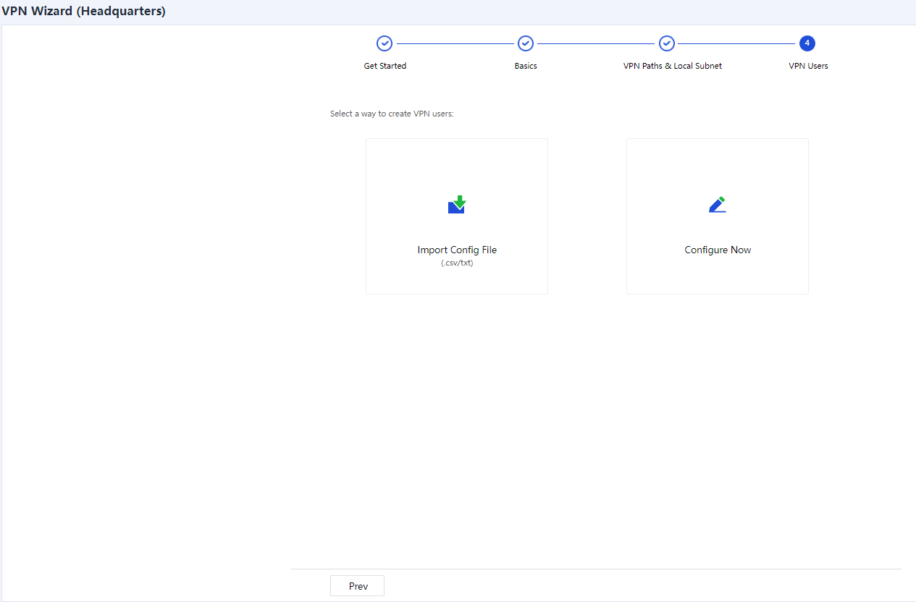This screenshot has height=602, width=916.
Task: Click the Get Started step checkmark icon
Action: (x=385, y=43)
